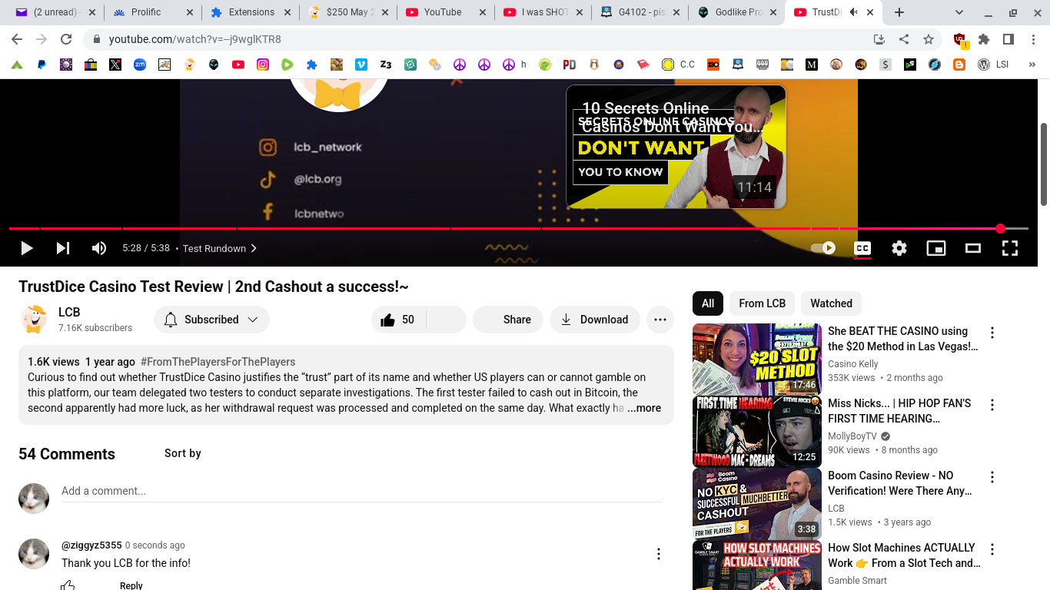Show the hidden bookmarks overflow chevron

pos(1032,65)
